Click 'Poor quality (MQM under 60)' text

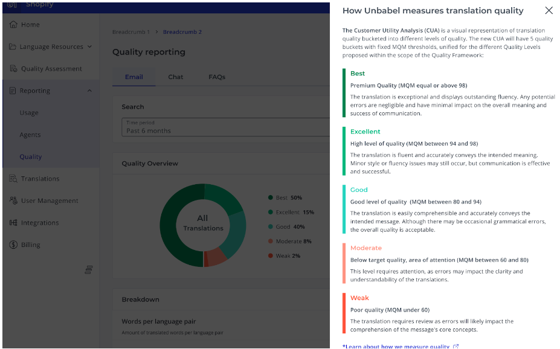click(x=390, y=310)
